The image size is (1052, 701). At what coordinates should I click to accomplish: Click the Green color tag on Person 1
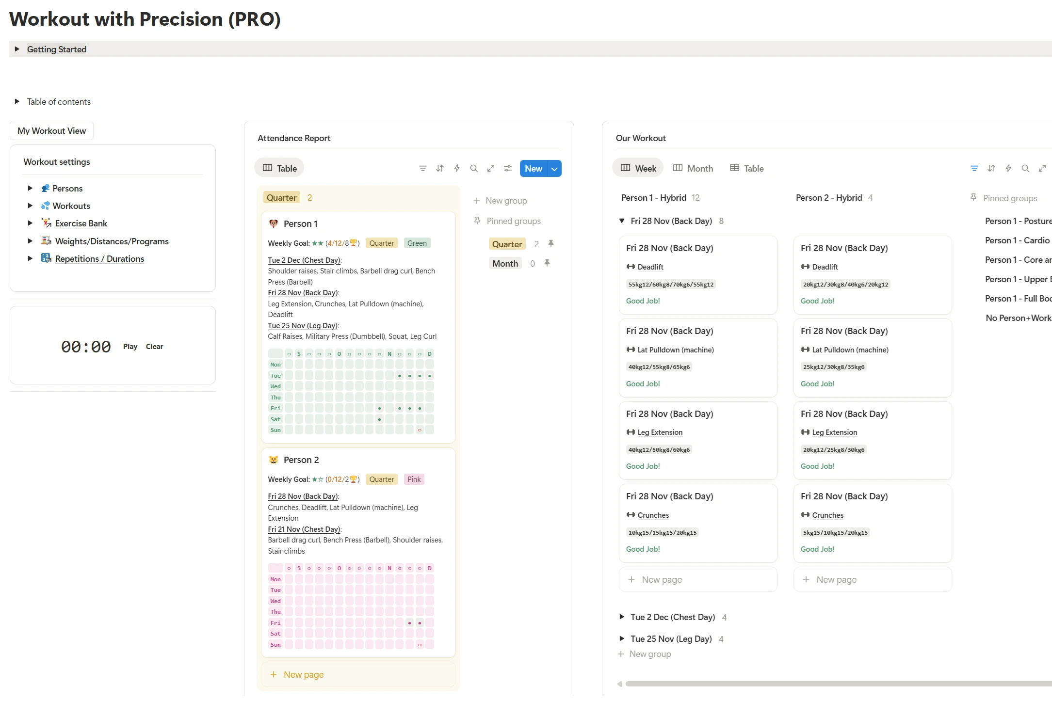click(x=417, y=243)
